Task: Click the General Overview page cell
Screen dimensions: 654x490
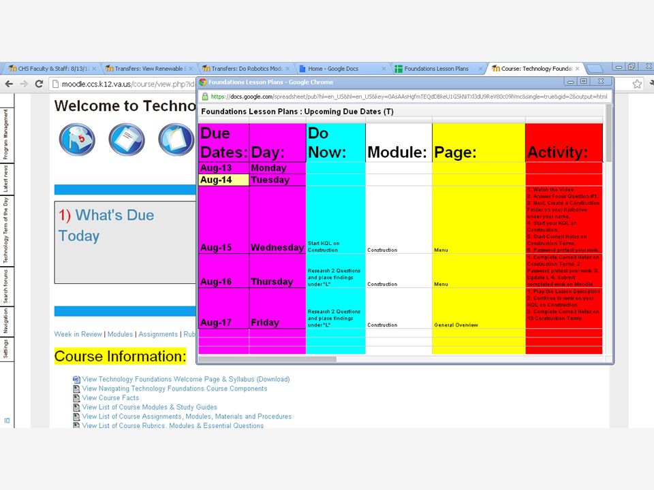Action: coord(478,308)
